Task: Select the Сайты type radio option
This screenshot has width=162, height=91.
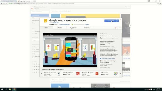Action: pos(33,34)
